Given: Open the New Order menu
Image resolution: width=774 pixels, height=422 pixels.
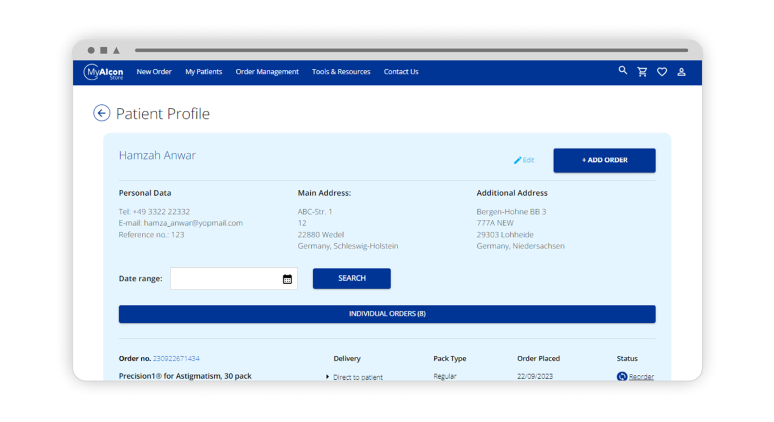Looking at the screenshot, I should pos(154,72).
